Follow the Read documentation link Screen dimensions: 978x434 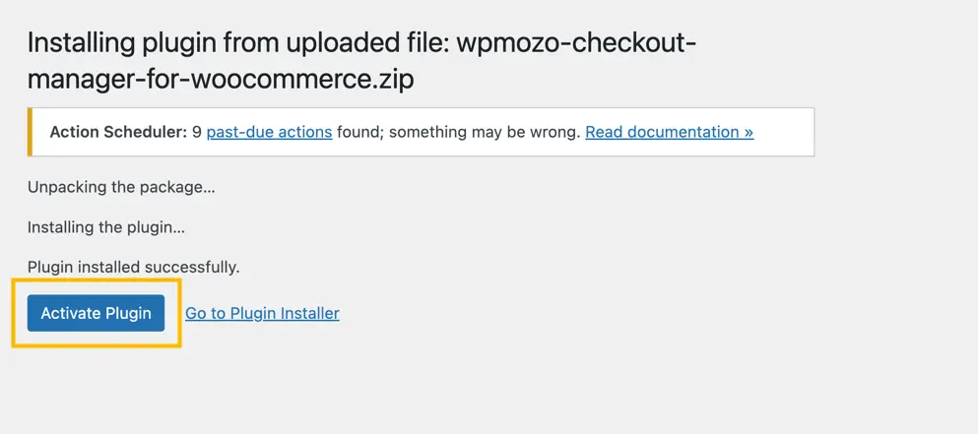click(669, 132)
